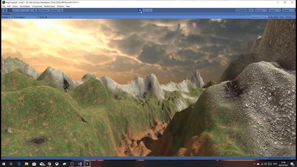Open the Help menu
297x167 pixels.
click(68, 6)
